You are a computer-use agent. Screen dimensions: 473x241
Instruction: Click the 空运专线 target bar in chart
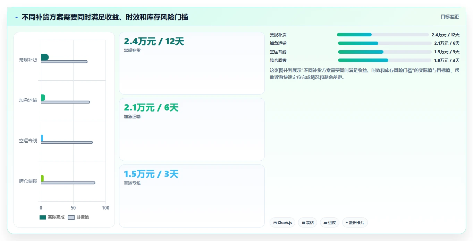point(67,142)
